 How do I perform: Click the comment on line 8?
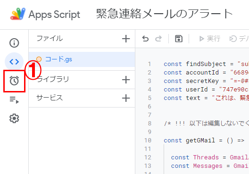[x=206, y=124]
